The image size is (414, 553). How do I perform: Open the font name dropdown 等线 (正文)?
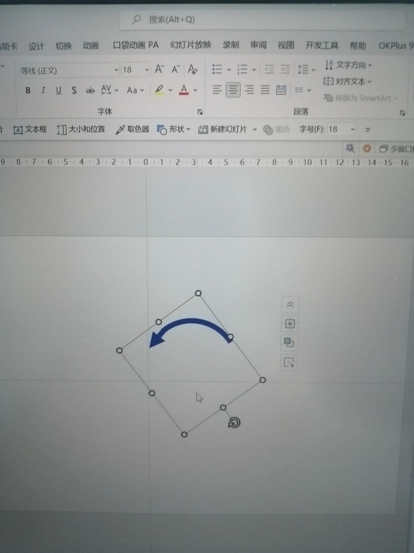tap(69, 70)
